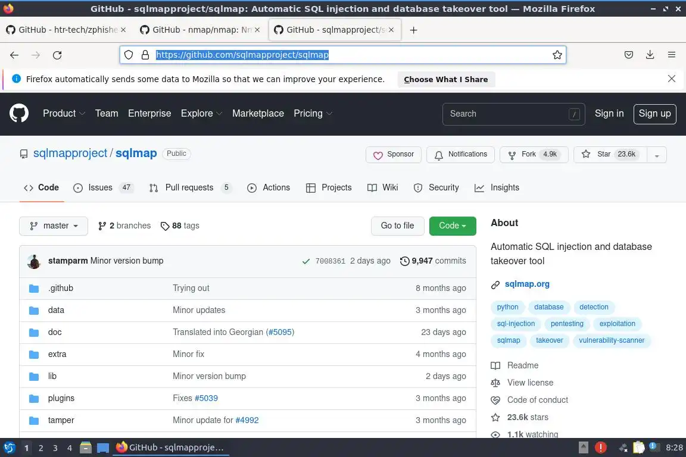
Task: Go back with the browser back arrow
Action: point(14,55)
